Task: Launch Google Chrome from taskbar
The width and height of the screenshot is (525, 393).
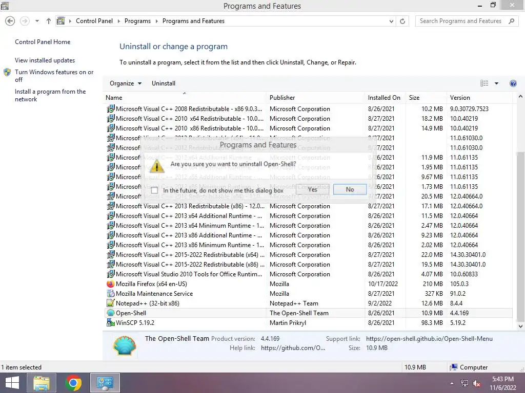Action: click(73, 383)
